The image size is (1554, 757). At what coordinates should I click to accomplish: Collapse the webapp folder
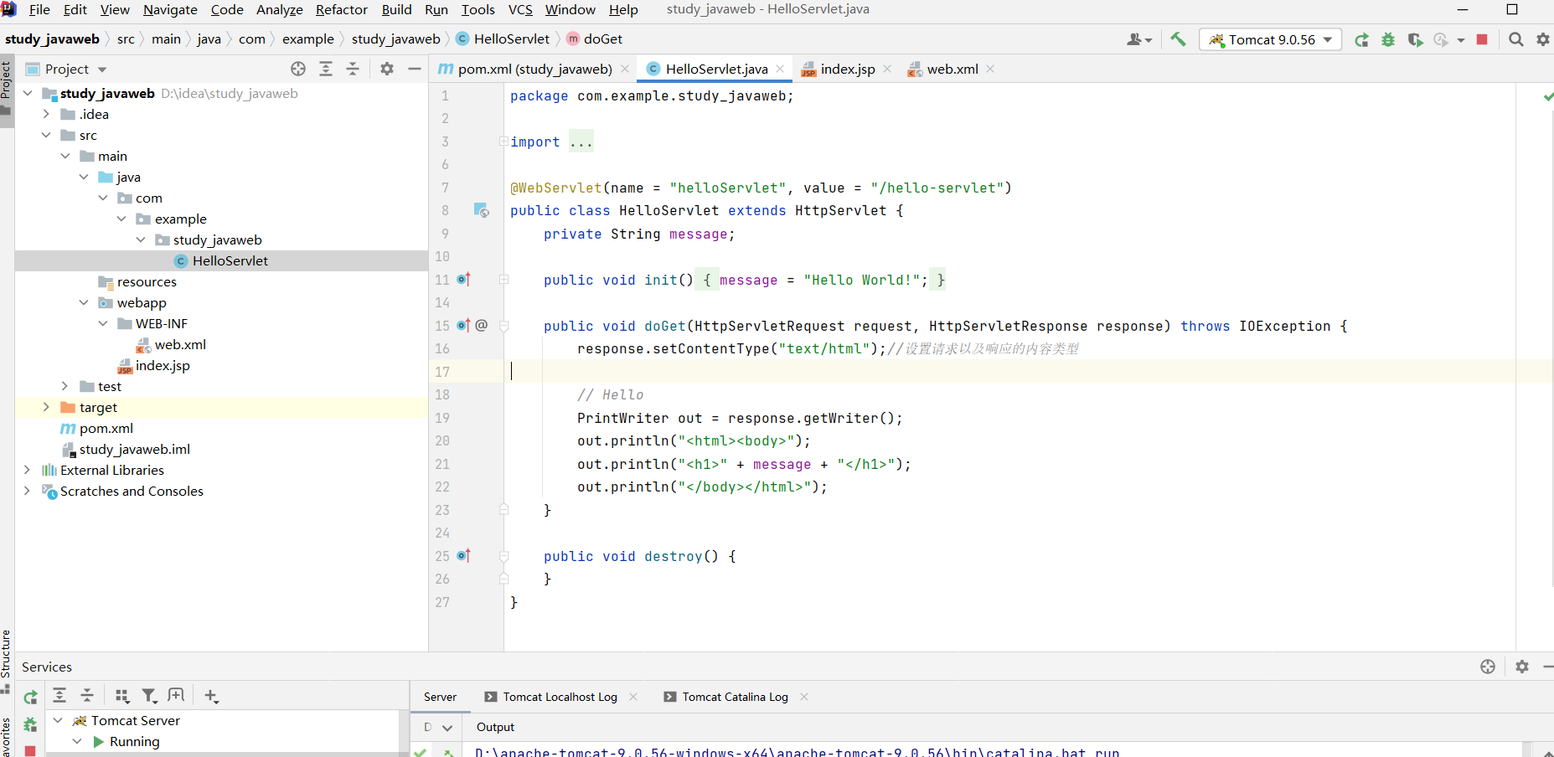(84, 302)
